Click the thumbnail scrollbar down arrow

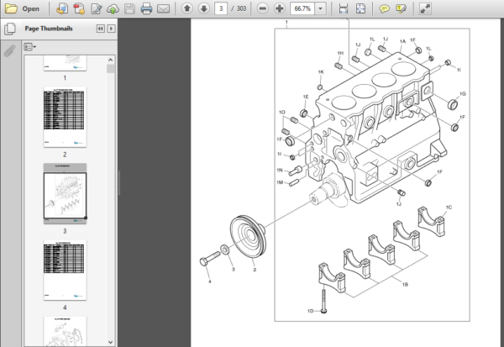pyautogui.click(x=111, y=342)
